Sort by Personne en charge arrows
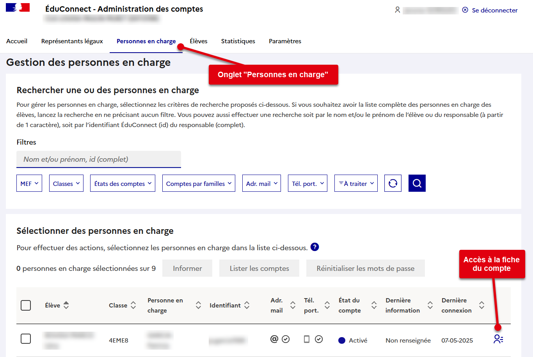 pyautogui.click(x=199, y=305)
